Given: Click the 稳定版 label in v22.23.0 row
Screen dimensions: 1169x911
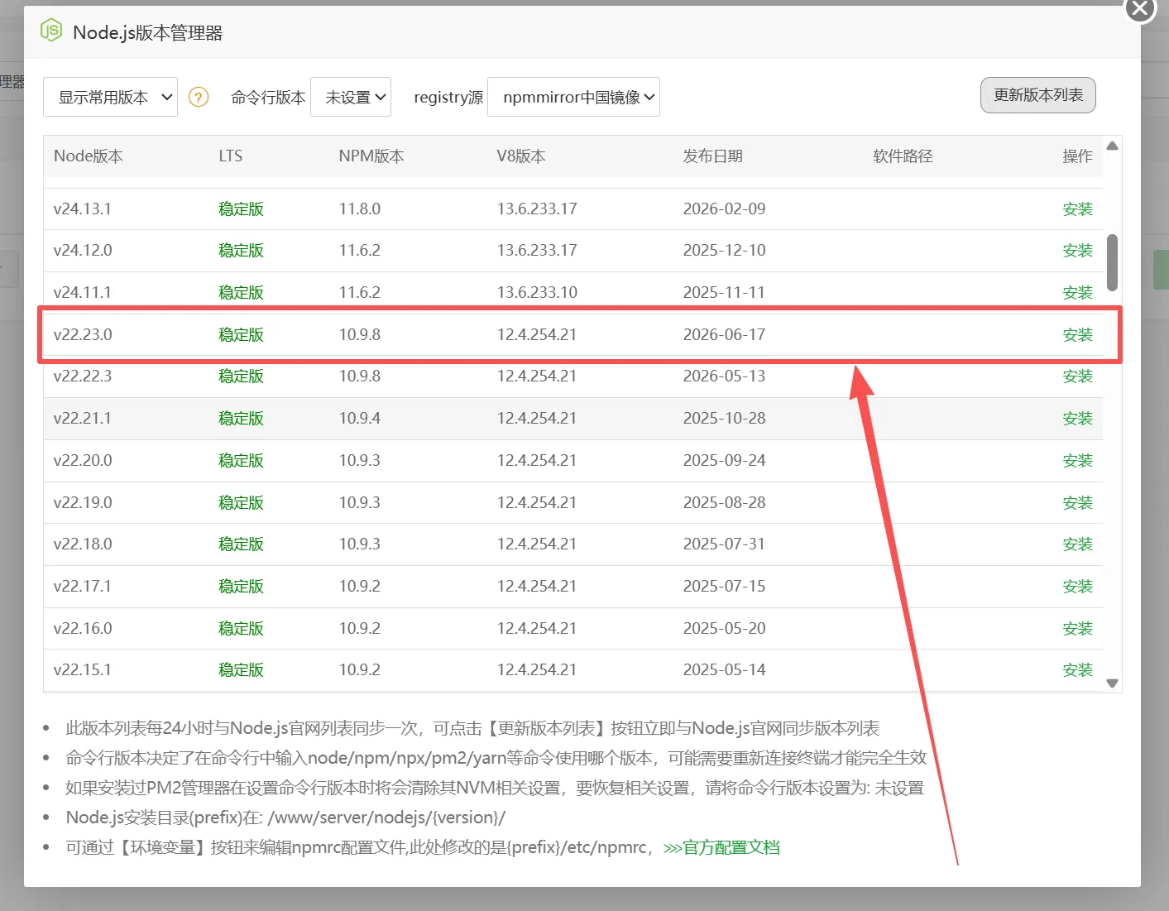Looking at the screenshot, I should (241, 335).
